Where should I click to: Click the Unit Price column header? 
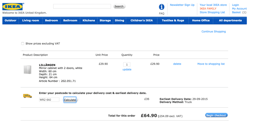pyautogui.click(x=102, y=55)
